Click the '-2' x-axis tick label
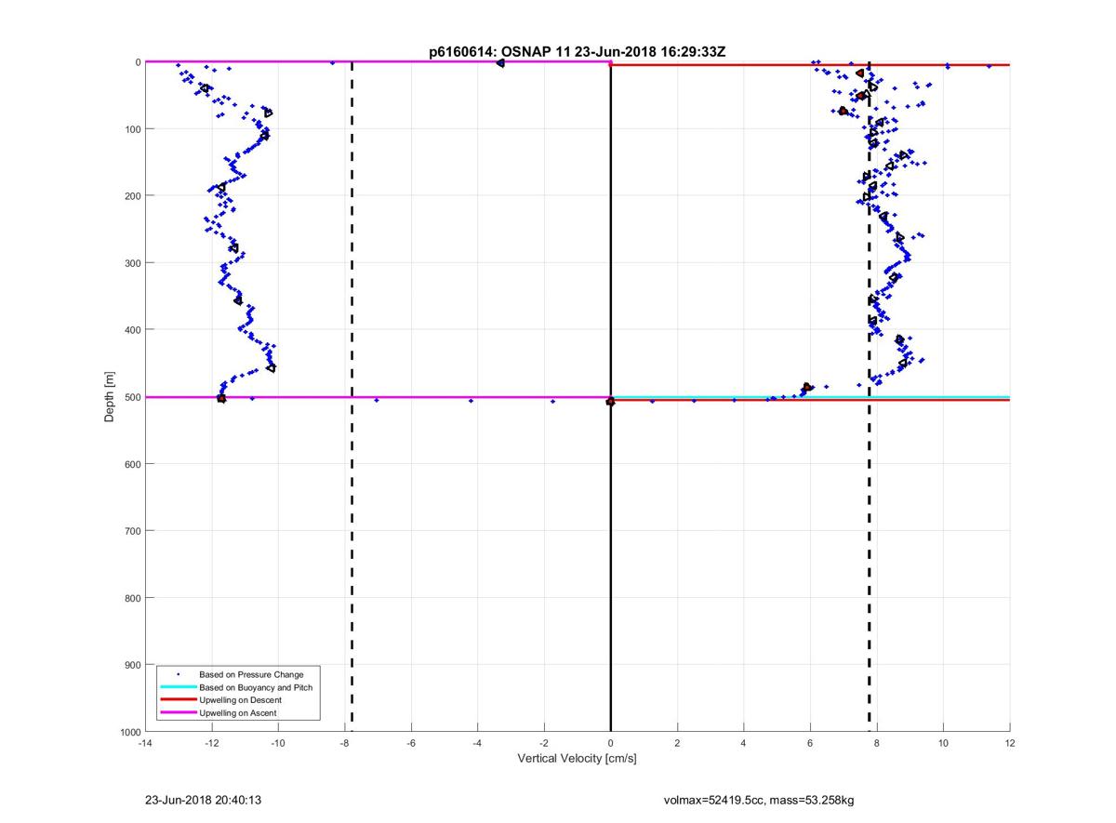 tap(544, 743)
